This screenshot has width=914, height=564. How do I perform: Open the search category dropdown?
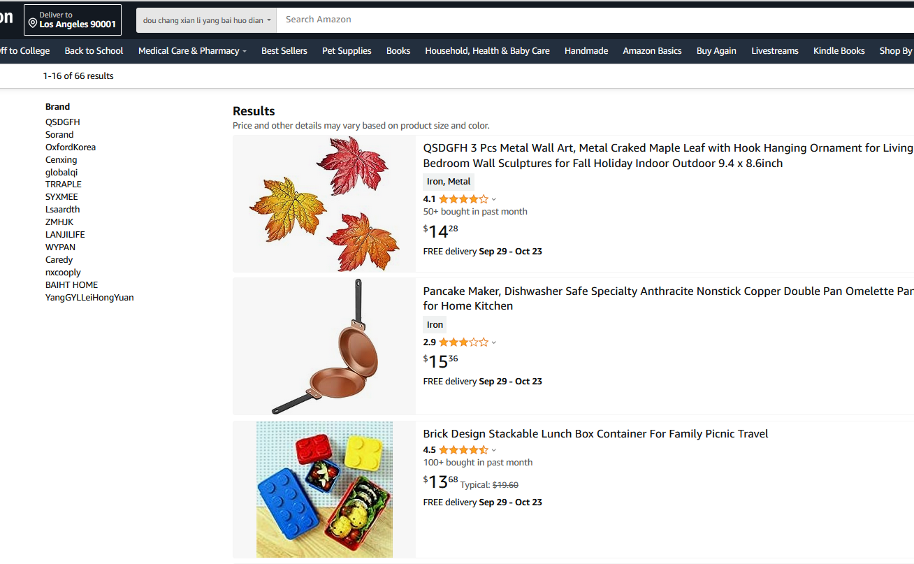coord(207,20)
